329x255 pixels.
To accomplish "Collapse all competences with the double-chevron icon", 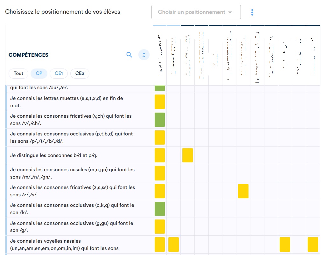I will (144, 55).
